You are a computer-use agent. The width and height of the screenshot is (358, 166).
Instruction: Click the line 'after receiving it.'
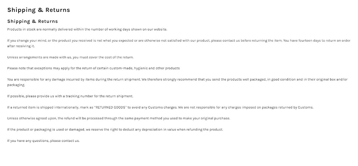[21, 46]
